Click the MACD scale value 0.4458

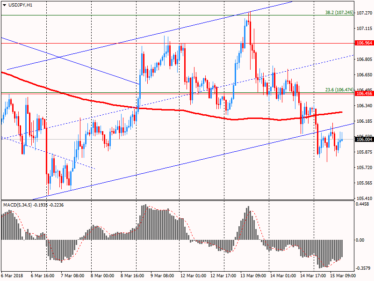coord(362,204)
